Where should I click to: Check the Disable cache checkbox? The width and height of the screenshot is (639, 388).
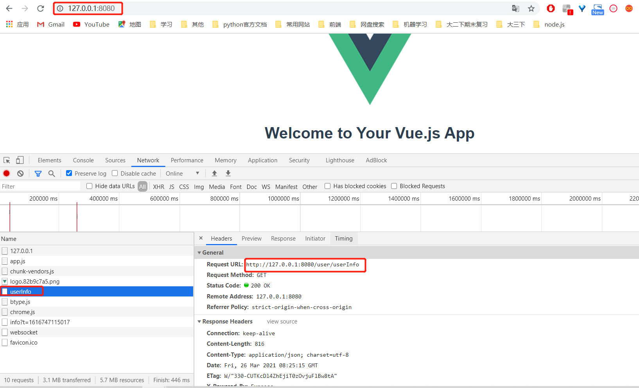(x=115, y=173)
